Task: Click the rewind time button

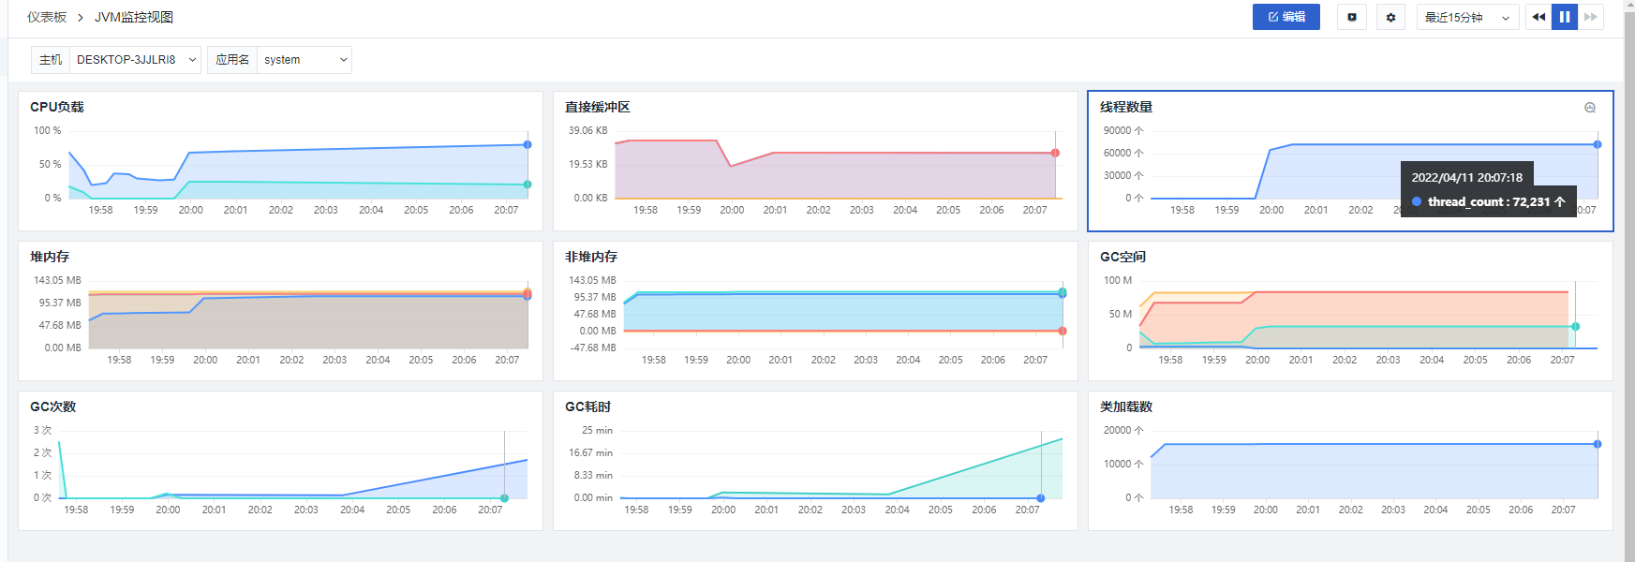Action: (1538, 17)
